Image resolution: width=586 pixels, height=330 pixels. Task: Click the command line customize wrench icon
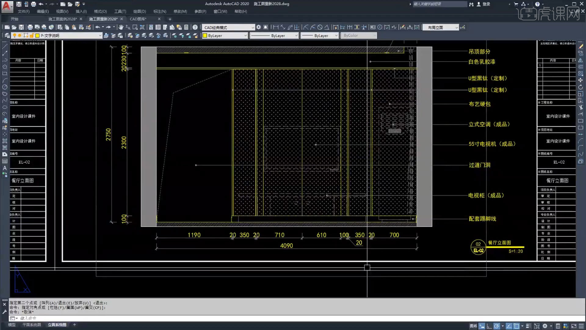pyautogui.click(x=4, y=312)
